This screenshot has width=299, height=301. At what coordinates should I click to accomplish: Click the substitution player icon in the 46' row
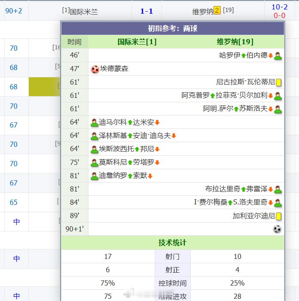(x=278, y=56)
